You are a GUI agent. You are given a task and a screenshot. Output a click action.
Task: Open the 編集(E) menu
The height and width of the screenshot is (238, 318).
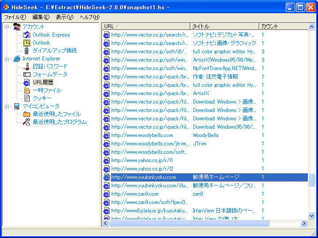[x=41, y=17]
